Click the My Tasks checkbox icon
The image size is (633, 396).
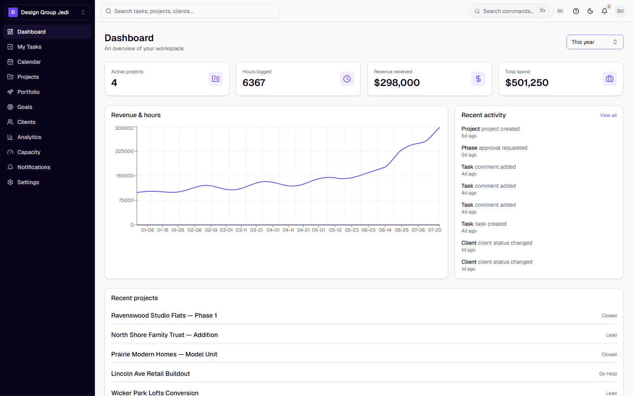pos(10,47)
